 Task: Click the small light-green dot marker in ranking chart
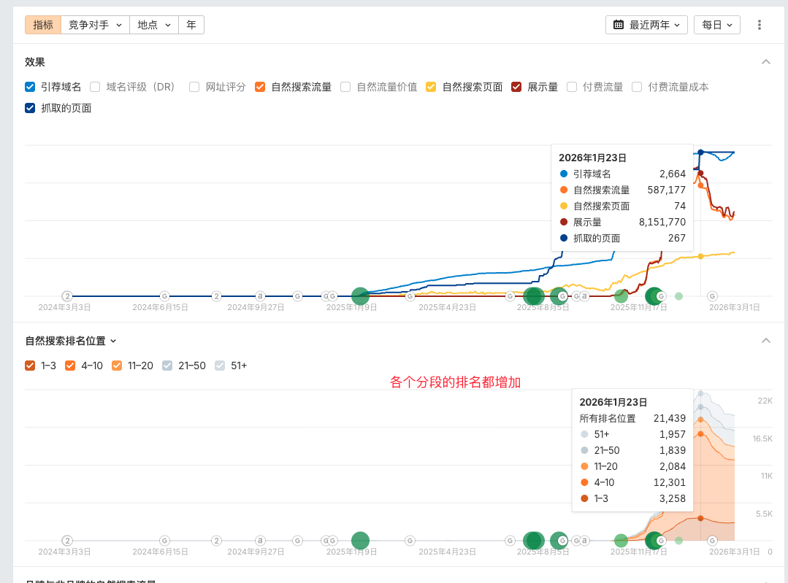pyautogui.click(x=679, y=541)
